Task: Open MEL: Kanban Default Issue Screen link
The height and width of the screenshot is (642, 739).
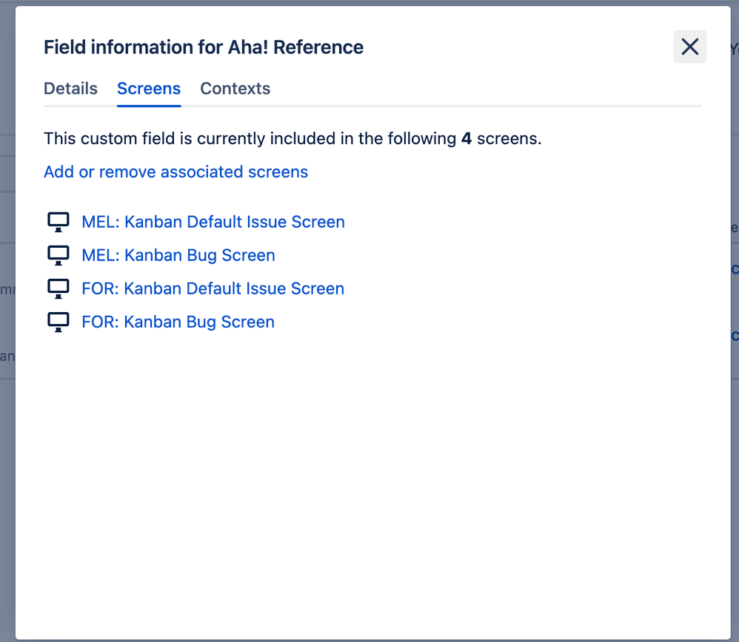Action: click(x=213, y=222)
